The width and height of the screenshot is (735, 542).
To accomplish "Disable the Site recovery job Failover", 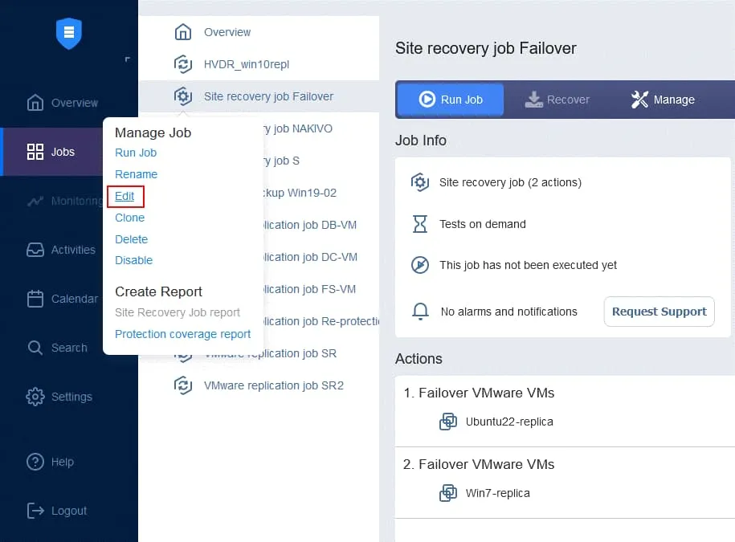I will (x=133, y=260).
